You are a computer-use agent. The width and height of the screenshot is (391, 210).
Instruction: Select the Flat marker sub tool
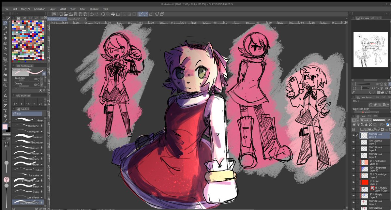pyautogui.click(x=28, y=175)
